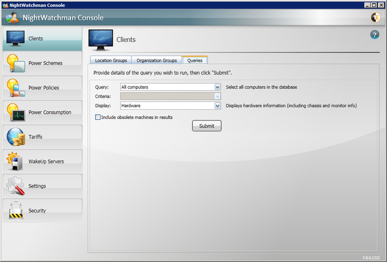
Task: Open the Tariffs globe and coins icon
Action: [15, 137]
